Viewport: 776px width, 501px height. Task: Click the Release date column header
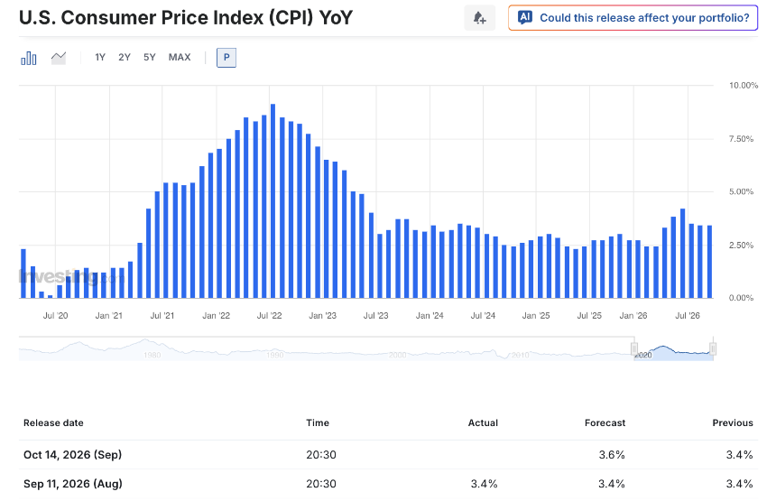click(x=53, y=422)
